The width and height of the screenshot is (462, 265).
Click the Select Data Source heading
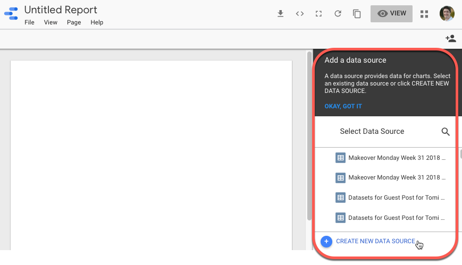(372, 131)
